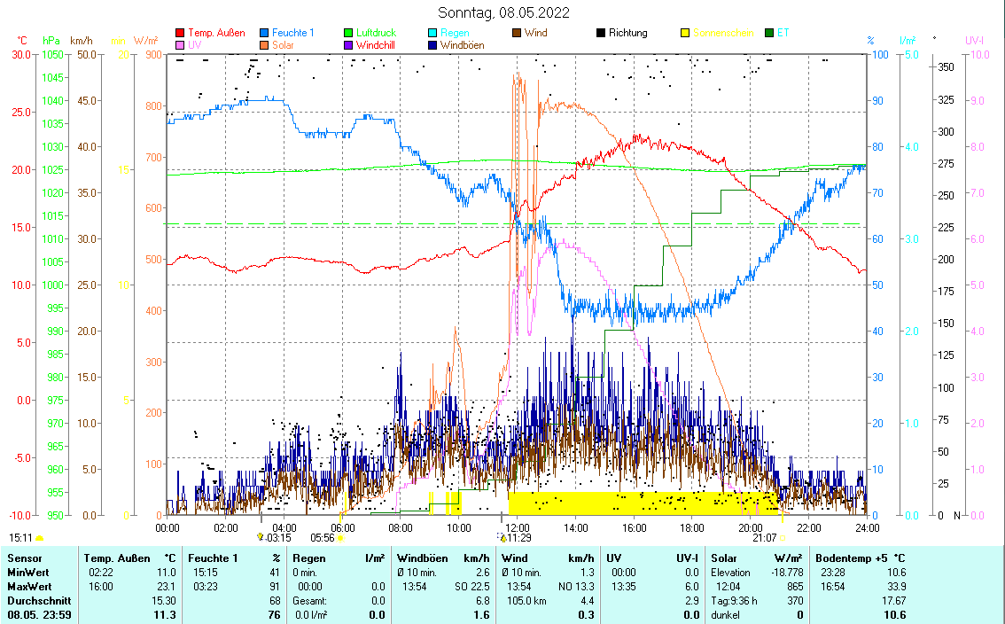The height and width of the screenshot is (624, 1005).
Task: Click the marker icon beside 11:29
Action: tap(502, 537)
